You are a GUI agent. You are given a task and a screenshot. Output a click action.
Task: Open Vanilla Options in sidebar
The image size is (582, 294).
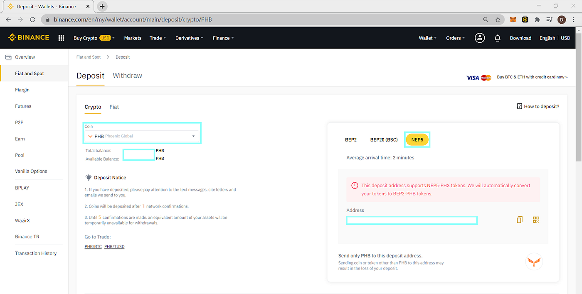[x=31, y=171]
